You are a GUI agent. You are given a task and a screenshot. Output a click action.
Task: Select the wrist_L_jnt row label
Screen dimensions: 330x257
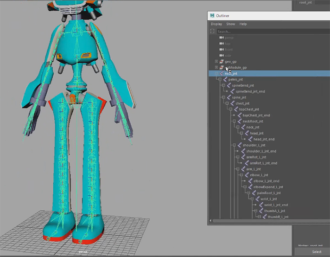269,199
